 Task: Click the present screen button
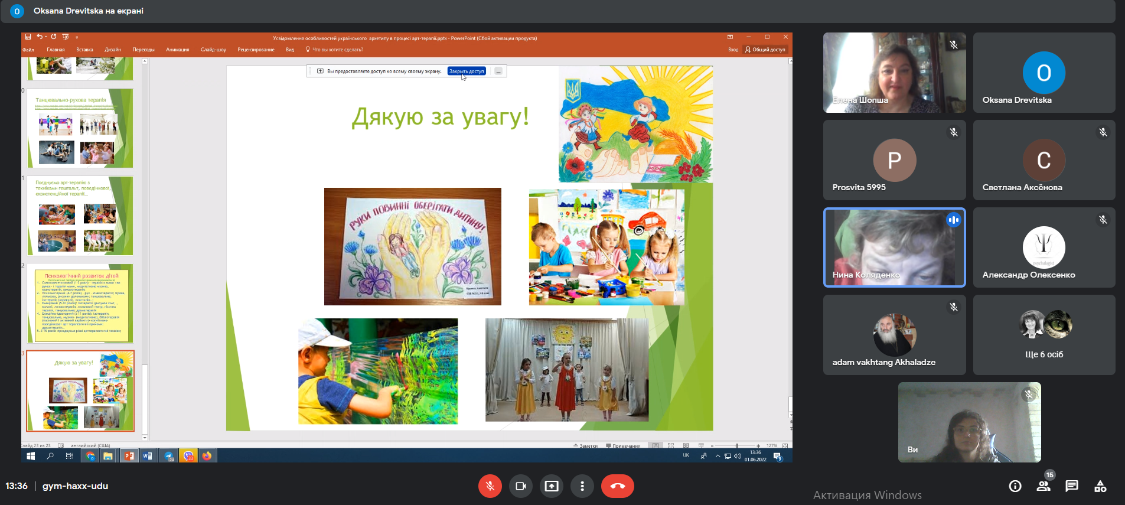point(551,486)
